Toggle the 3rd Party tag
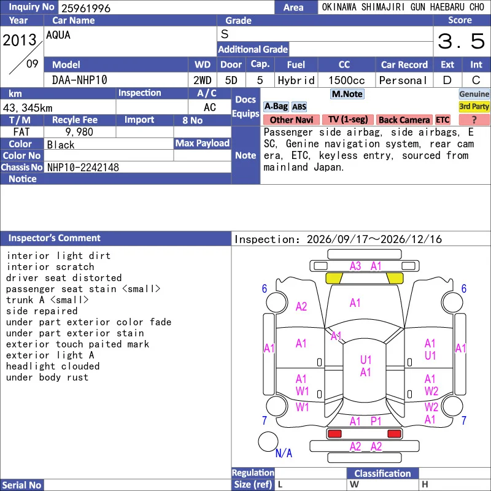 (x=474, y=106)
